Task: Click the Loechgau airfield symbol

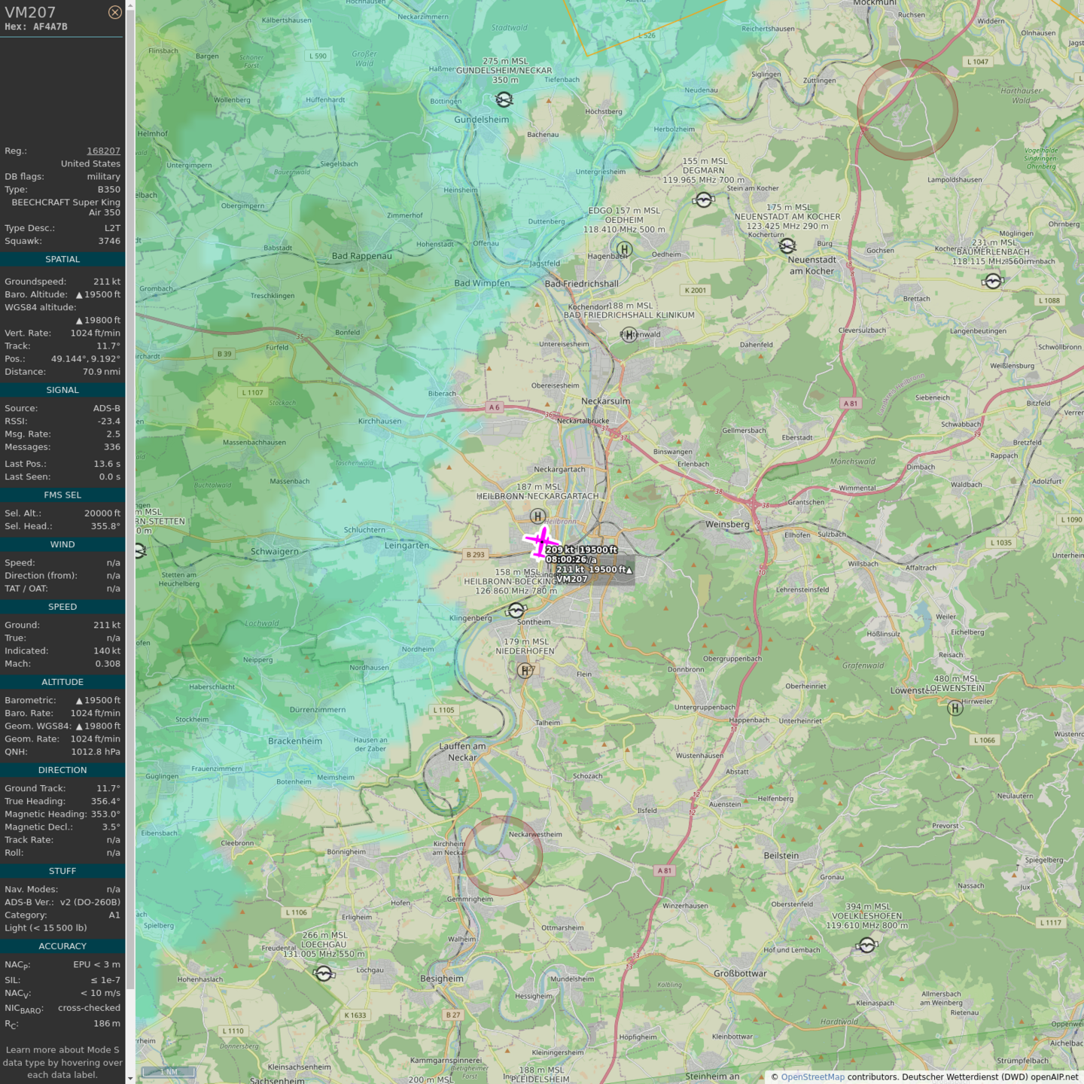Action: click(324, 974)
